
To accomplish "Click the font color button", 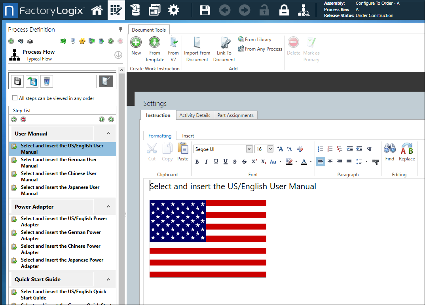I will click(304, 162).
